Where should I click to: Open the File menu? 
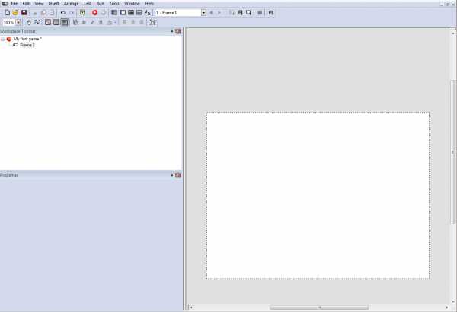14,4
